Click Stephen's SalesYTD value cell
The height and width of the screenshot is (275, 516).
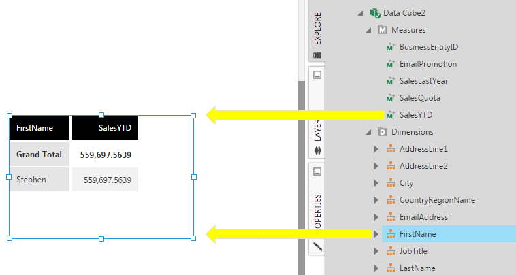click(105, 180)
